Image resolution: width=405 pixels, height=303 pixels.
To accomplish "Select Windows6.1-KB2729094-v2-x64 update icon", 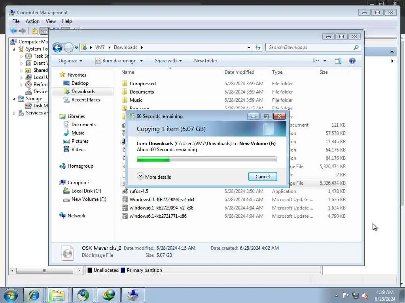I will click(x=125, y=199).
